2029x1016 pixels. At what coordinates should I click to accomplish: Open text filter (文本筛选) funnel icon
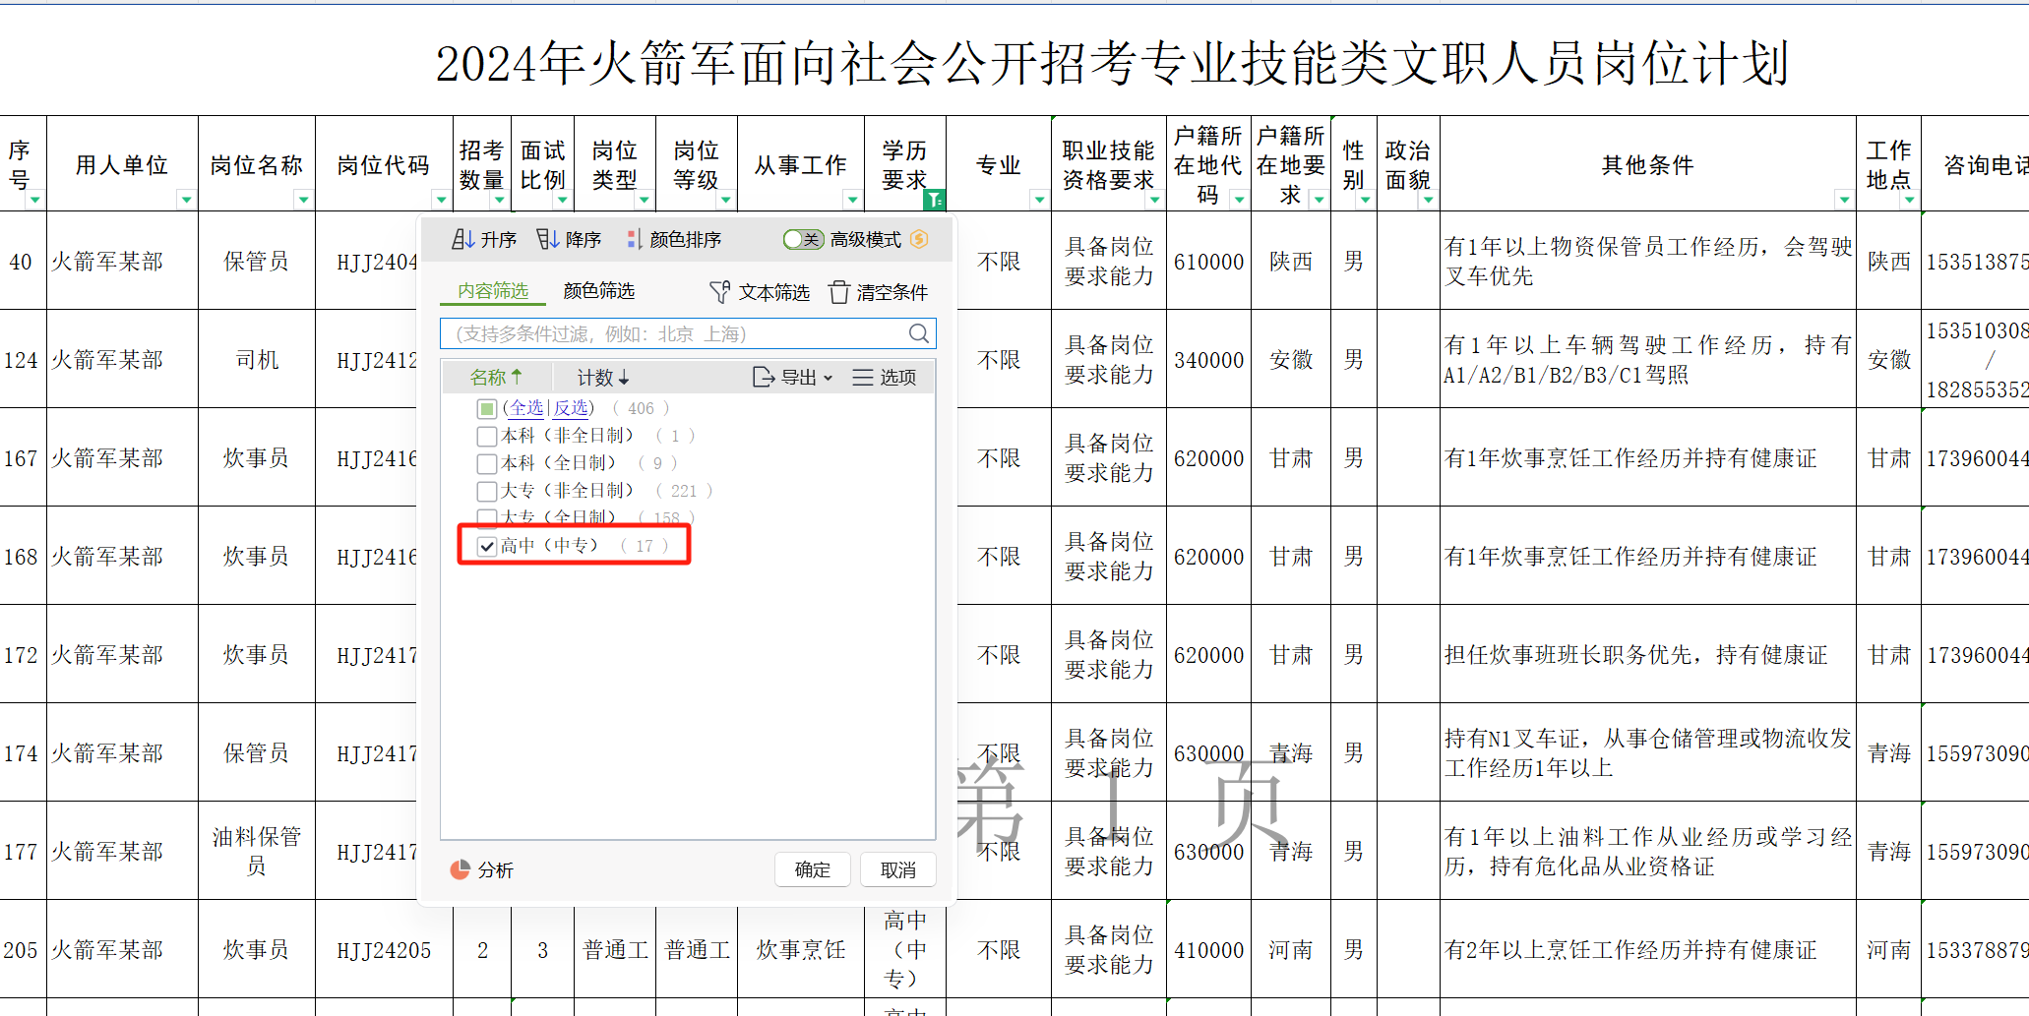point(719,292)
